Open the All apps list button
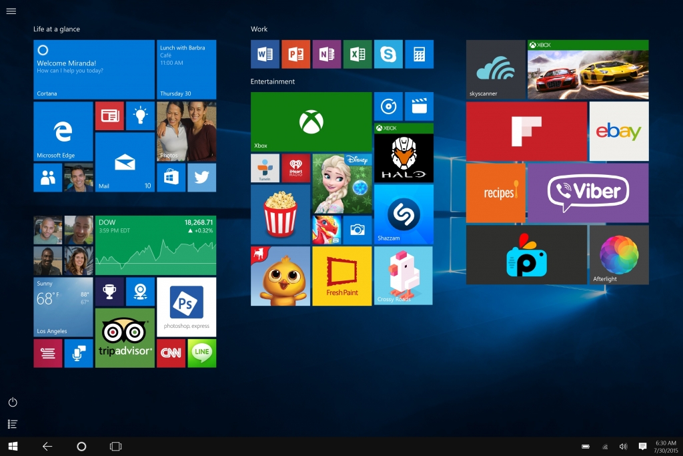Screen dimensions: 683x456 coord(13,424)
